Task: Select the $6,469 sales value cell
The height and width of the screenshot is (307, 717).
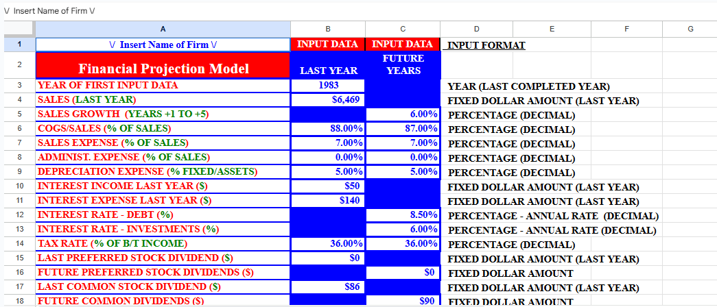Action: [327, 100]
